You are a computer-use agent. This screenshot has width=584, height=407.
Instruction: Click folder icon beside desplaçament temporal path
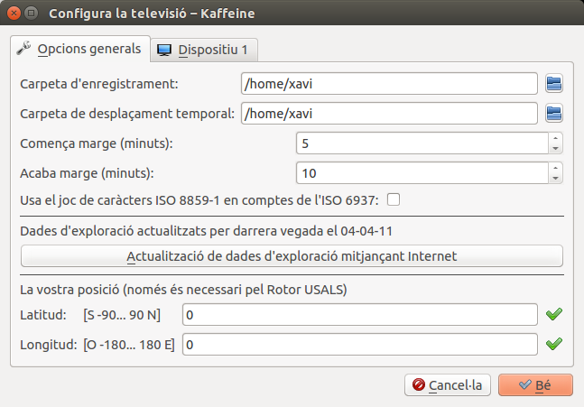[x=554, y=113]
